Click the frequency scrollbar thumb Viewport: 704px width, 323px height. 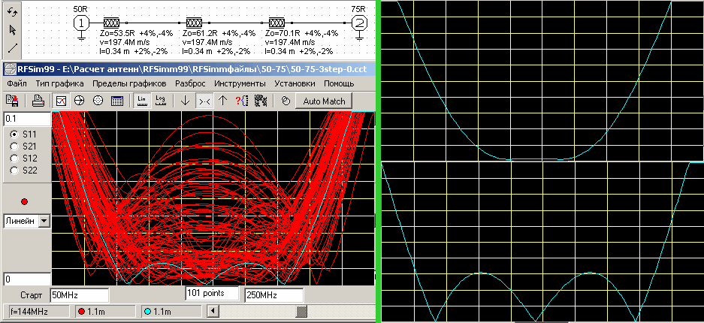tap(302, 311)
